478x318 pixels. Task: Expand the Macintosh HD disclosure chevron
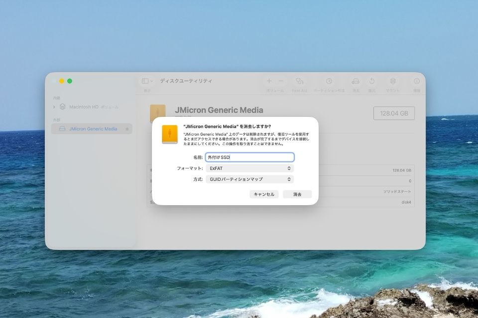click(x=54, y=107)
